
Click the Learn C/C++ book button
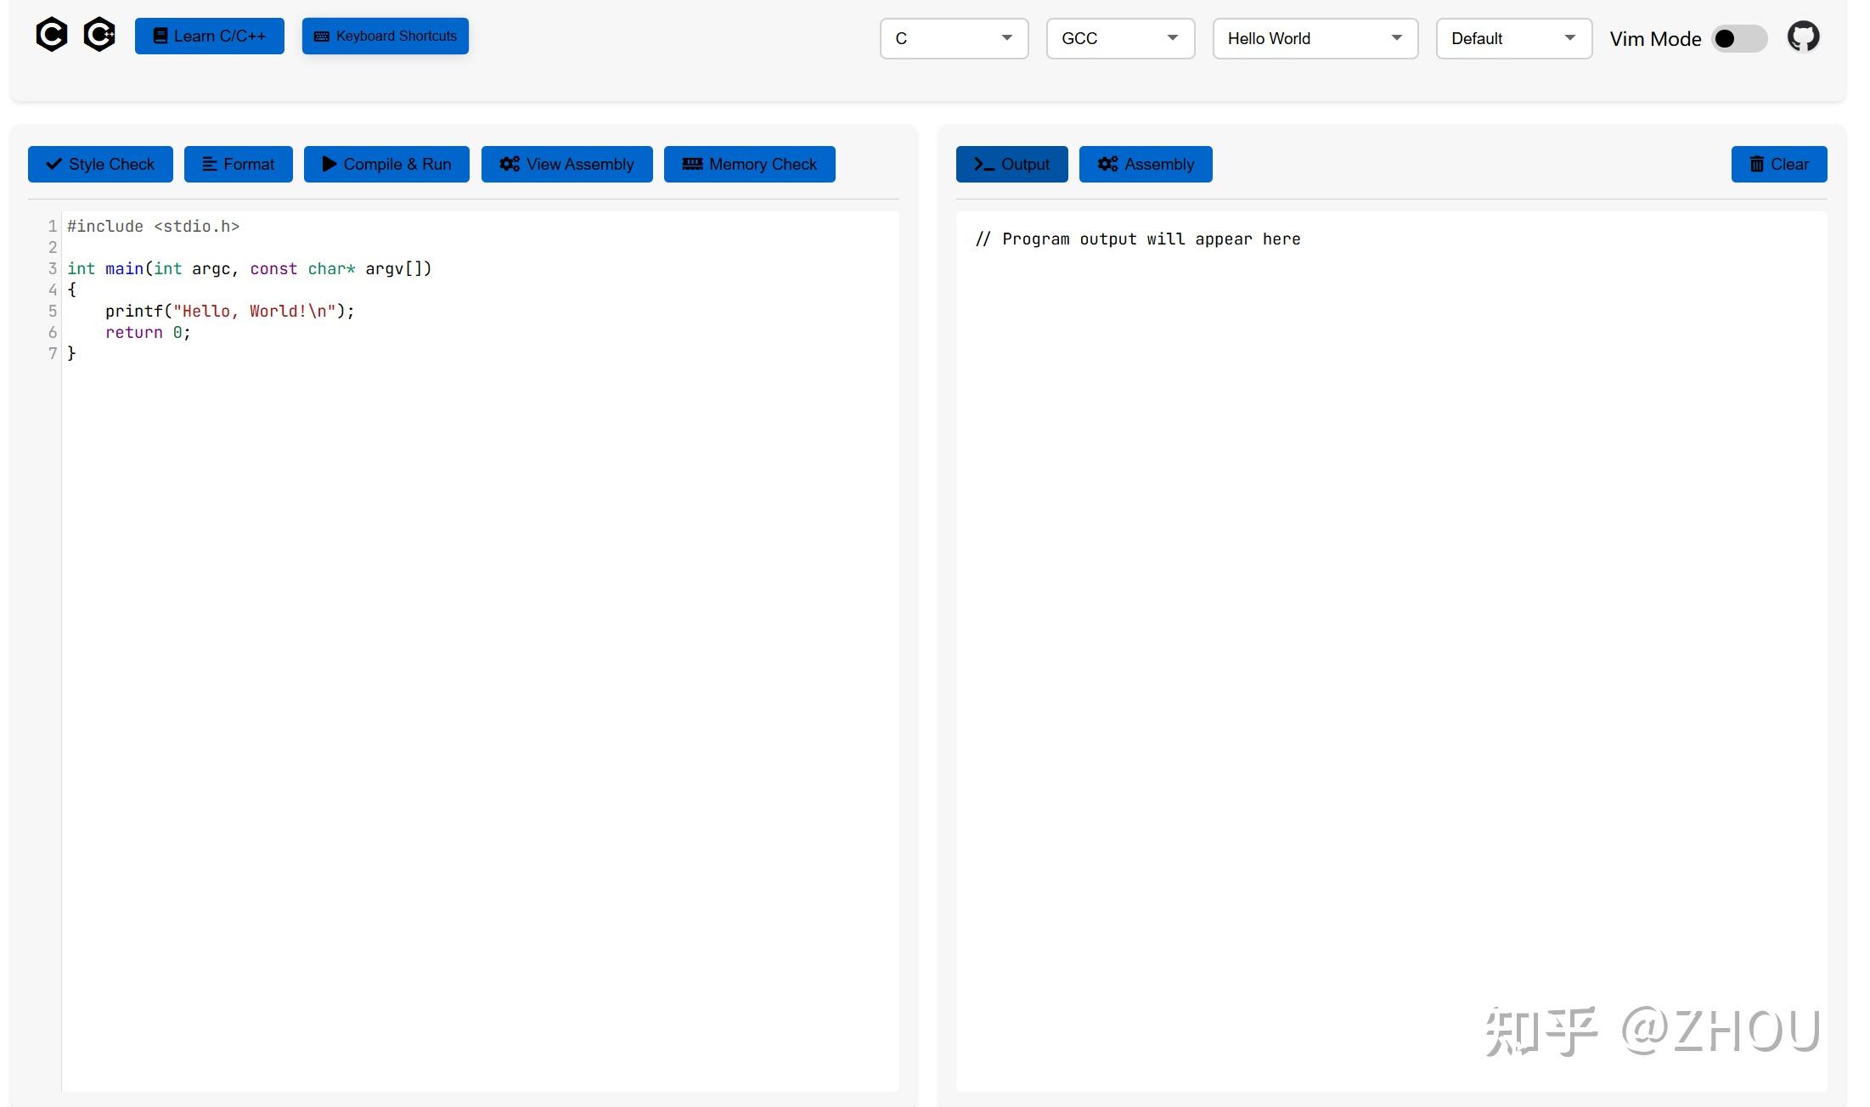tap(209, 37)
